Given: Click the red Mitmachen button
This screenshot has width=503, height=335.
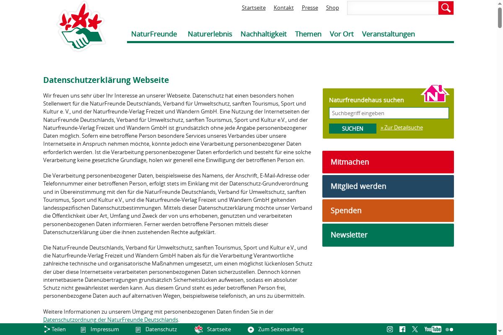Looking at the screenshot, I should [388, 162].
